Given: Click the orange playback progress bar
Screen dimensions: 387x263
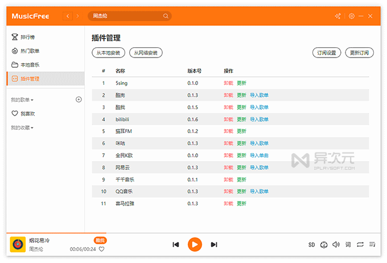Looking at the screenshot, I should (x=56, y=233).
